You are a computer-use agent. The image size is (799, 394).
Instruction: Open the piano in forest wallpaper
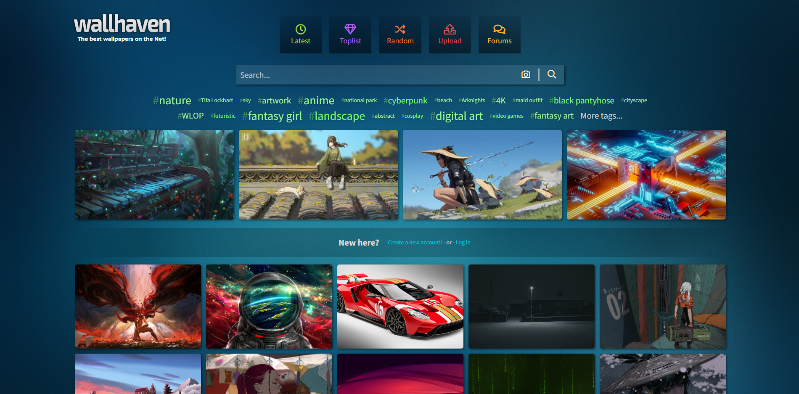(x=154, y=175)
